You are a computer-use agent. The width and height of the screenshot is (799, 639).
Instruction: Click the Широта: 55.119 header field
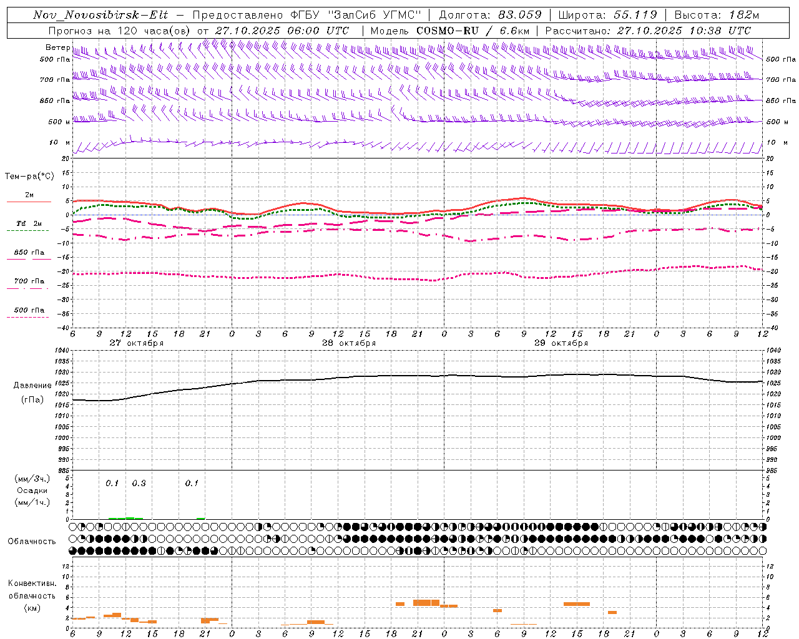pyautogui.click(x=607, y=15)
